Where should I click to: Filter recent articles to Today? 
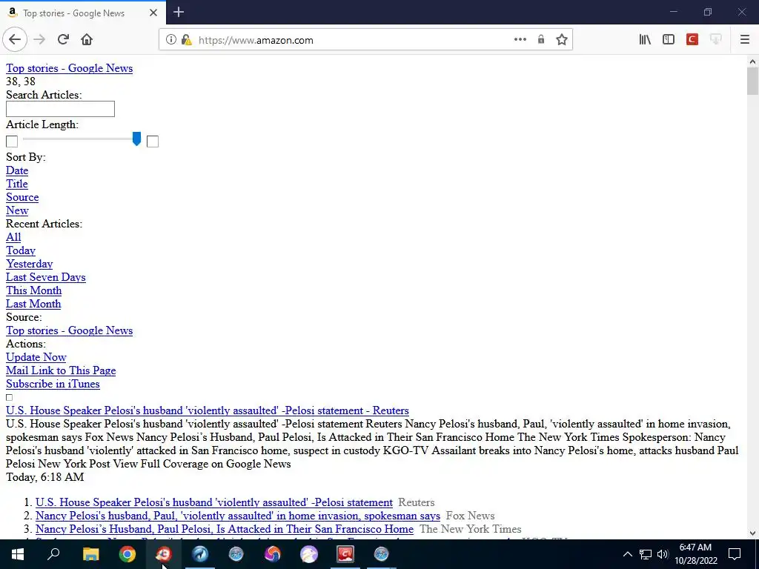coord(21,250)
